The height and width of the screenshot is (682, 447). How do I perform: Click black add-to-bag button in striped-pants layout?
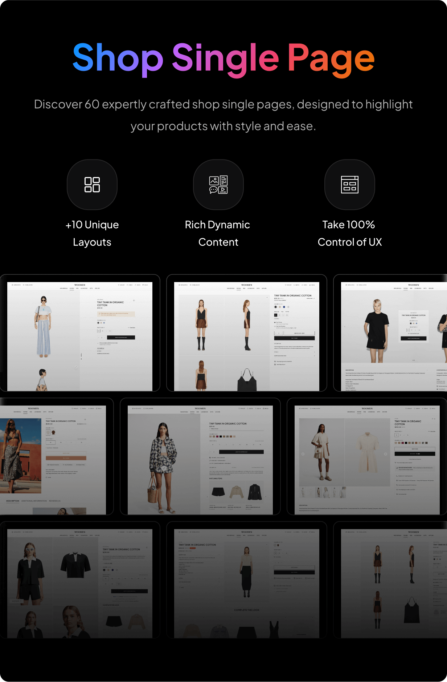coord(121,338)
